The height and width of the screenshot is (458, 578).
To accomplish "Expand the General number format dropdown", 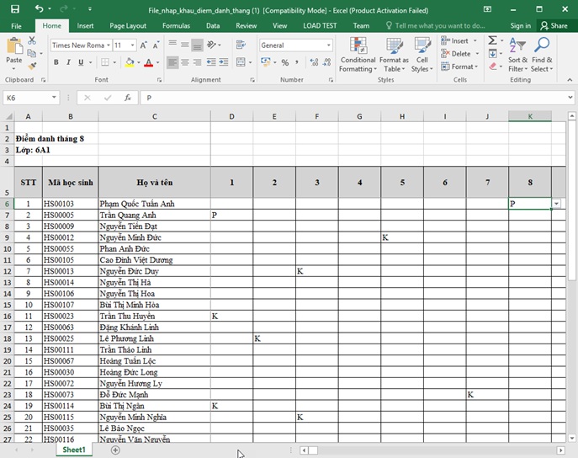I will pos(328,45).
